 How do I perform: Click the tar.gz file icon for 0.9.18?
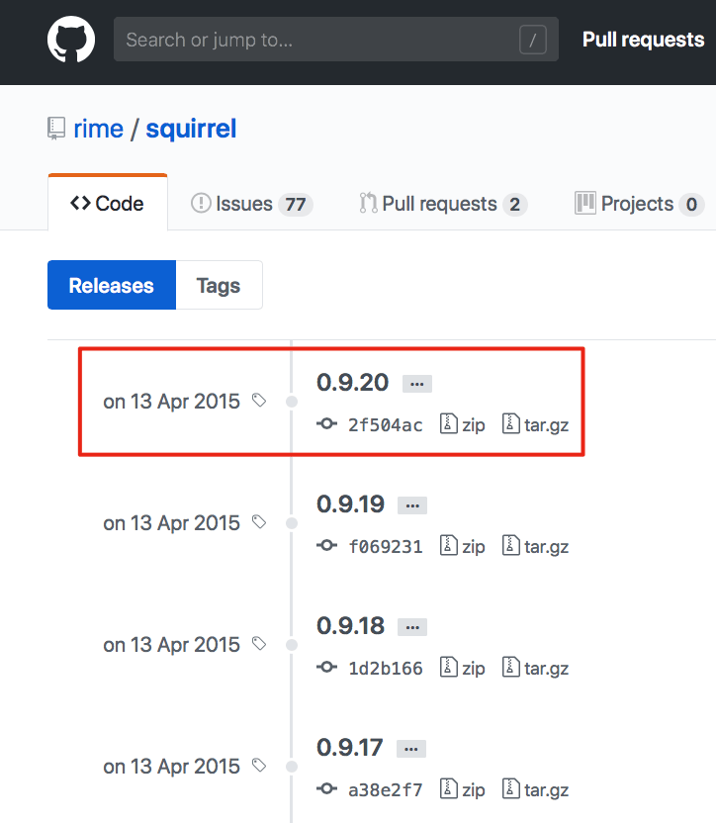pos(510,667)
